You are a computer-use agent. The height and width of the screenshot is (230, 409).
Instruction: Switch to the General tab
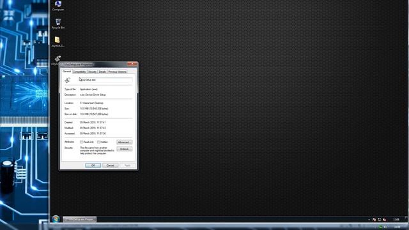pyautogui.click(x=66, y=71)
